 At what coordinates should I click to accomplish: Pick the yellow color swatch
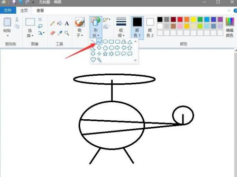point(193,19)
